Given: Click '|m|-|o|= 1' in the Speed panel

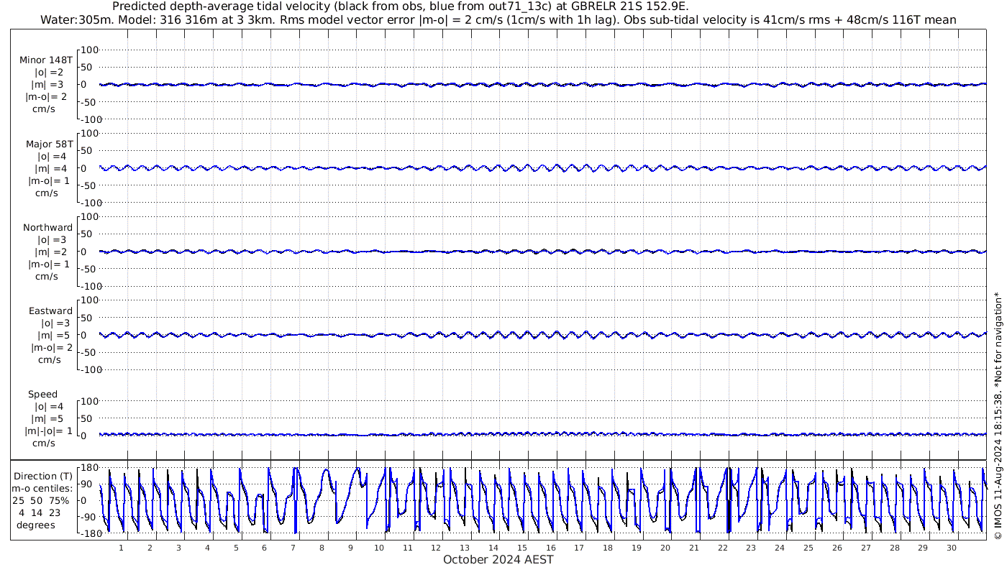Looking at the screenshot, I should (x=48, y=431).
